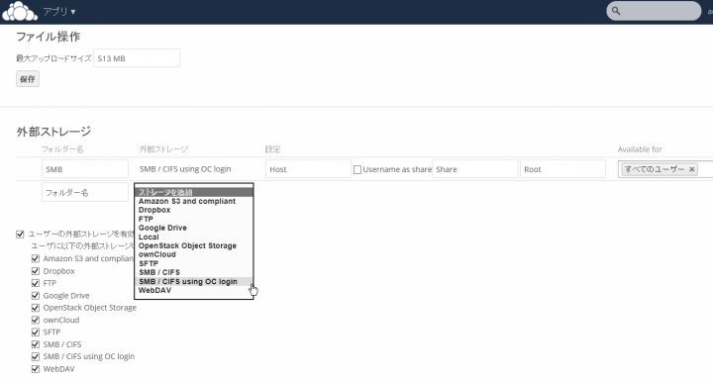Uncheck the Google Drive checkbox
The width and height of the screenshot is (713, 382).
(x=36, y=296)
